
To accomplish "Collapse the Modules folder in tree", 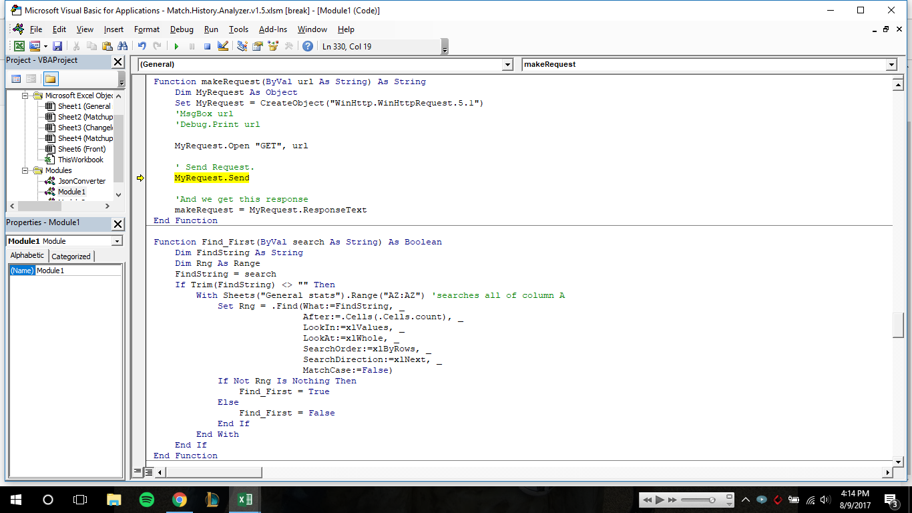I will [x=26, y=170].
